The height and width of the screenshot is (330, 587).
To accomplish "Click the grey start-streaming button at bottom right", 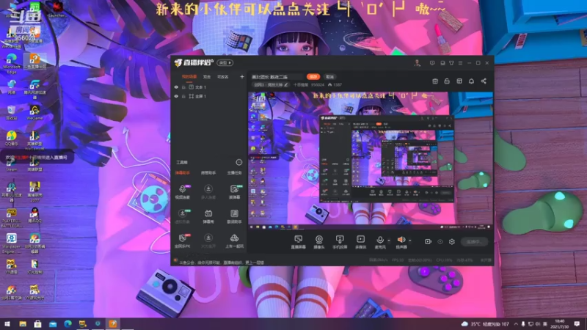I will 474,242.
